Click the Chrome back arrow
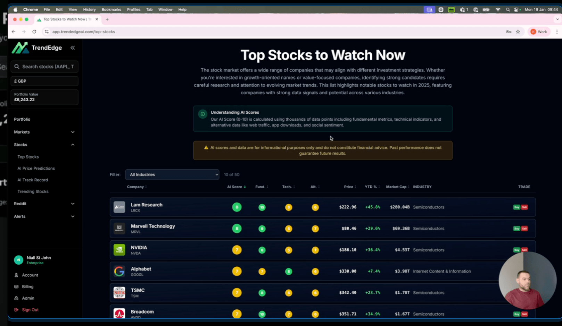The image size is (562, 326). click(x=14, y=32)
